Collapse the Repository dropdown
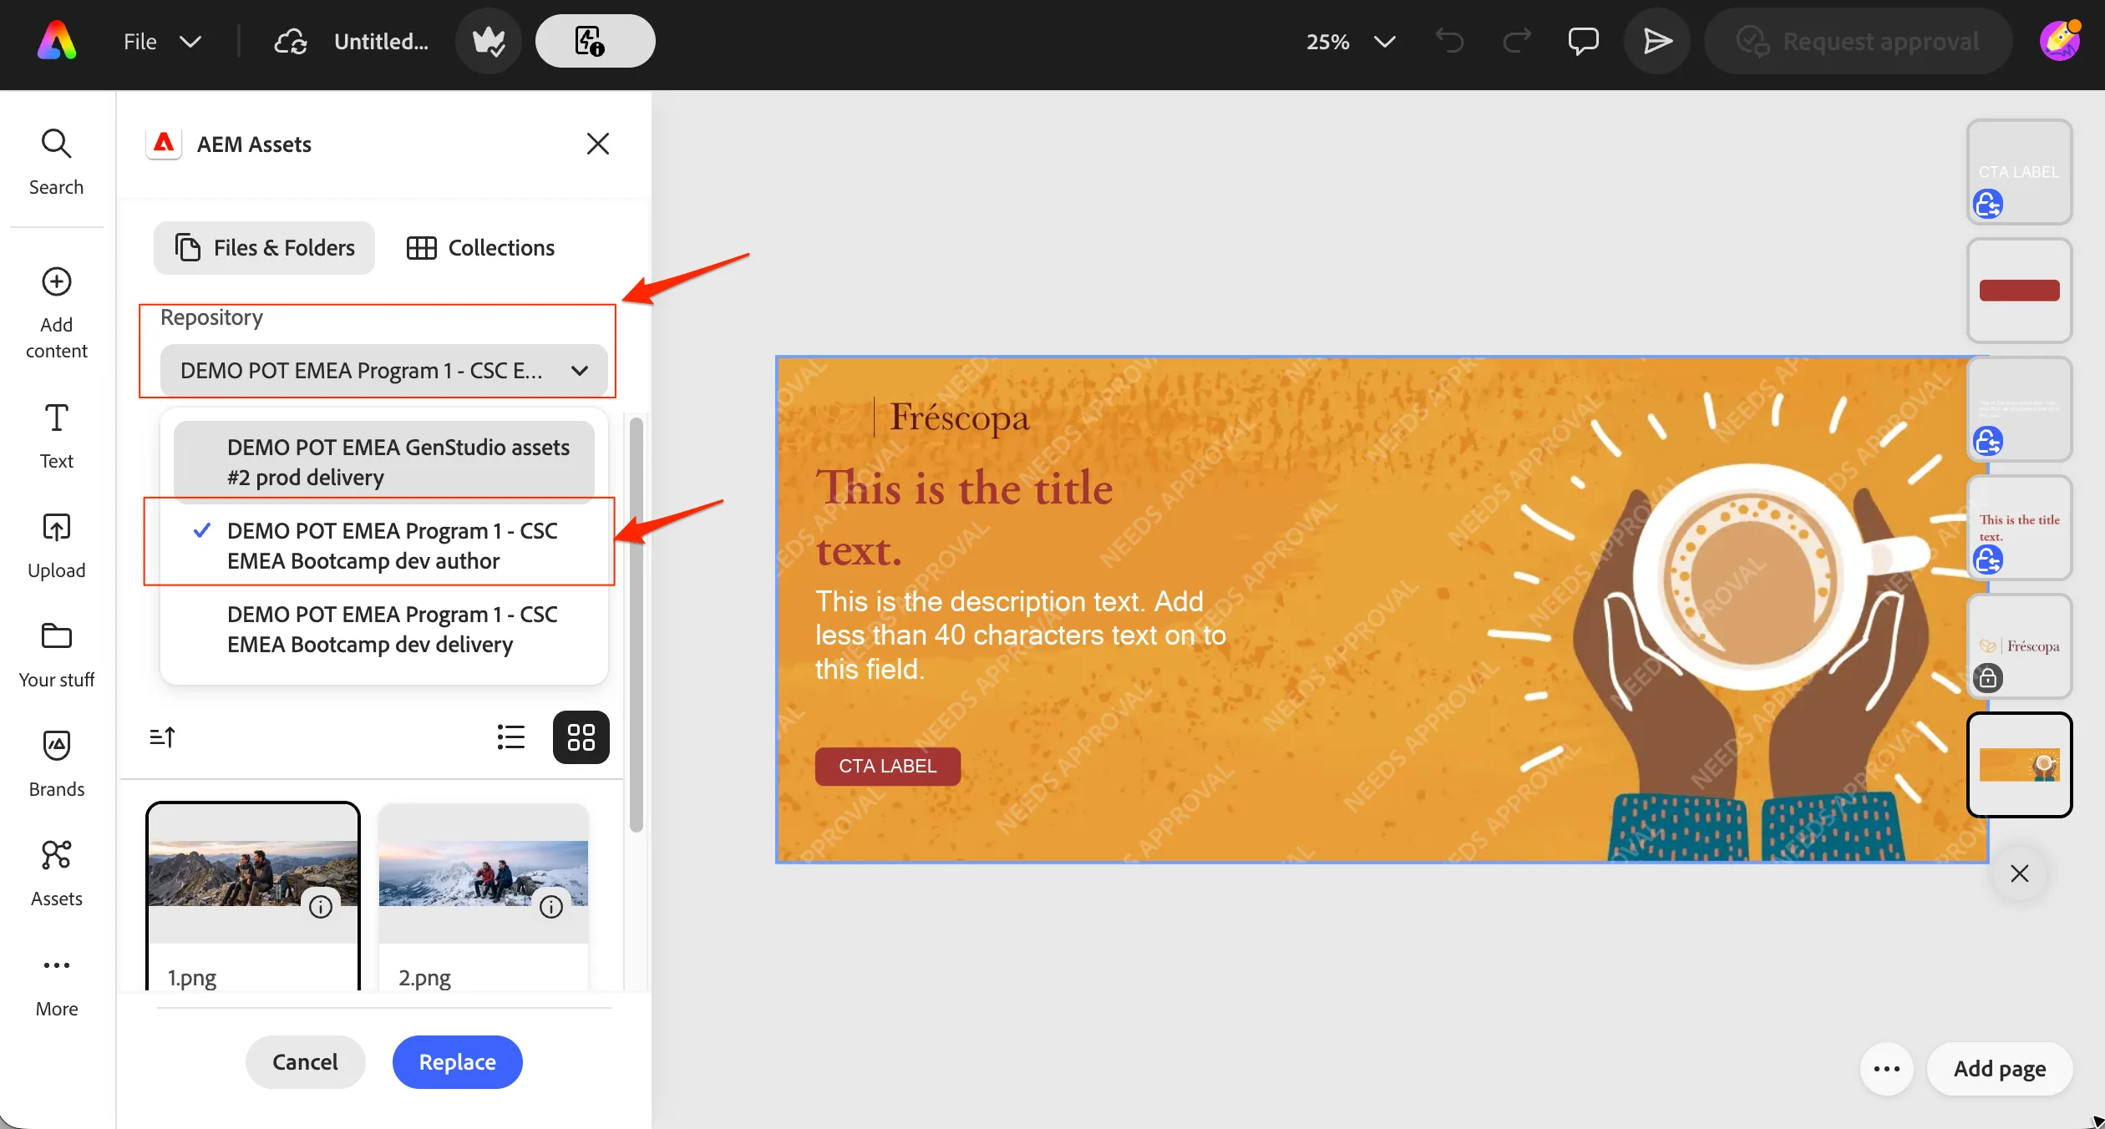Viewport: 2105px width, 1129px height. point(384,371)
